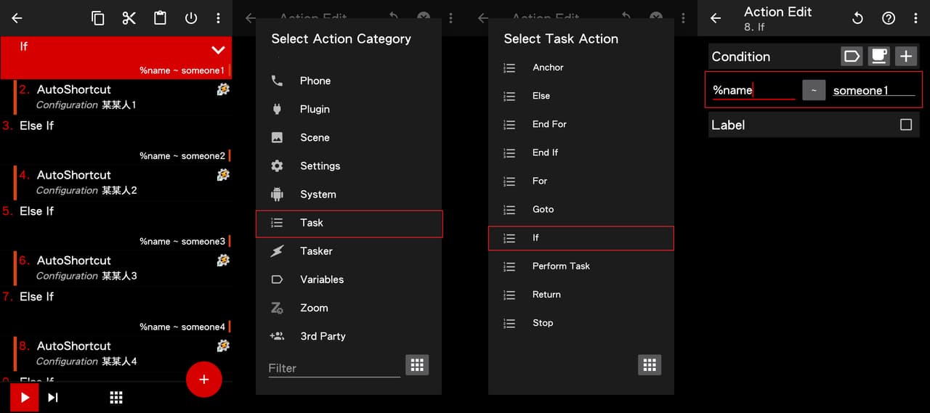The width and height of the screenshot is (930, 413).
Task: Click the copy icon in task toolbar
Action: tap(98, 18)
